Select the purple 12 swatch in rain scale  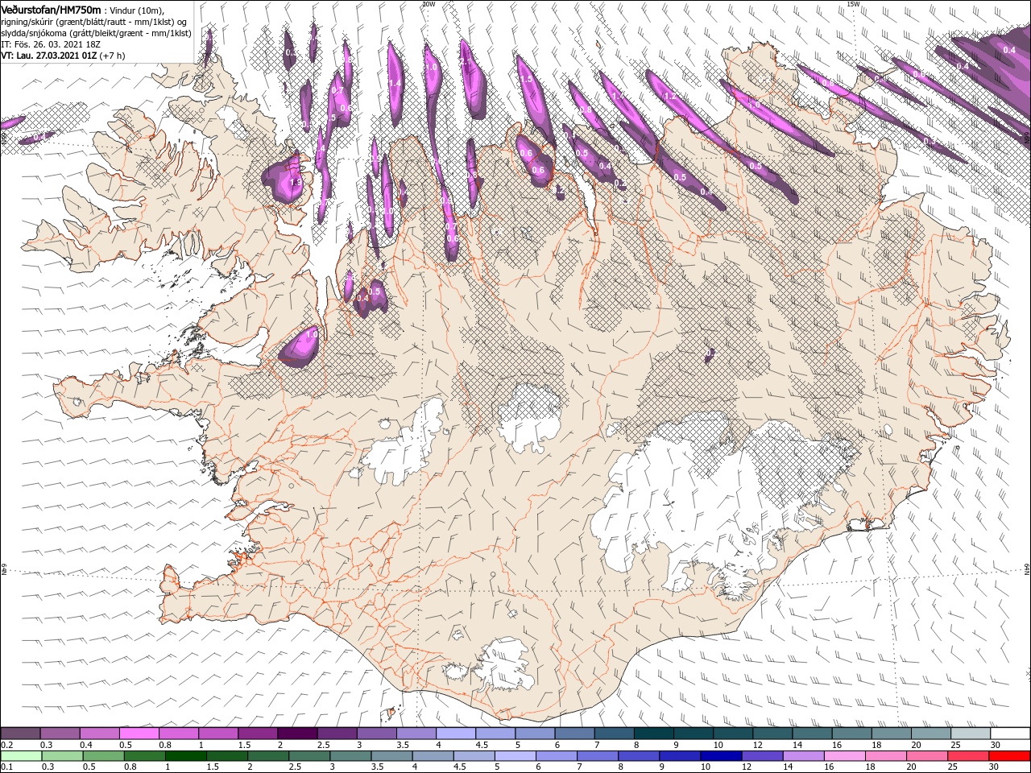click(x=761, y=755)
